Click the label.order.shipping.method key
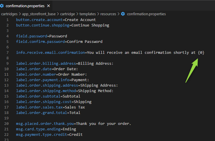Screen dimensions: 215x141 [x=46, y=91]
